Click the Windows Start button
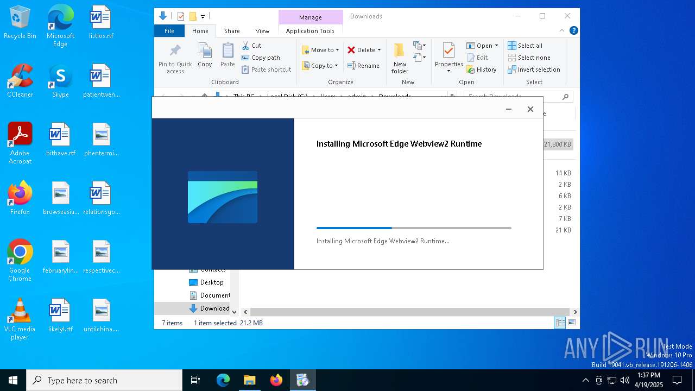The height and width of the screenshot is (391, 695). pos(13,380)
